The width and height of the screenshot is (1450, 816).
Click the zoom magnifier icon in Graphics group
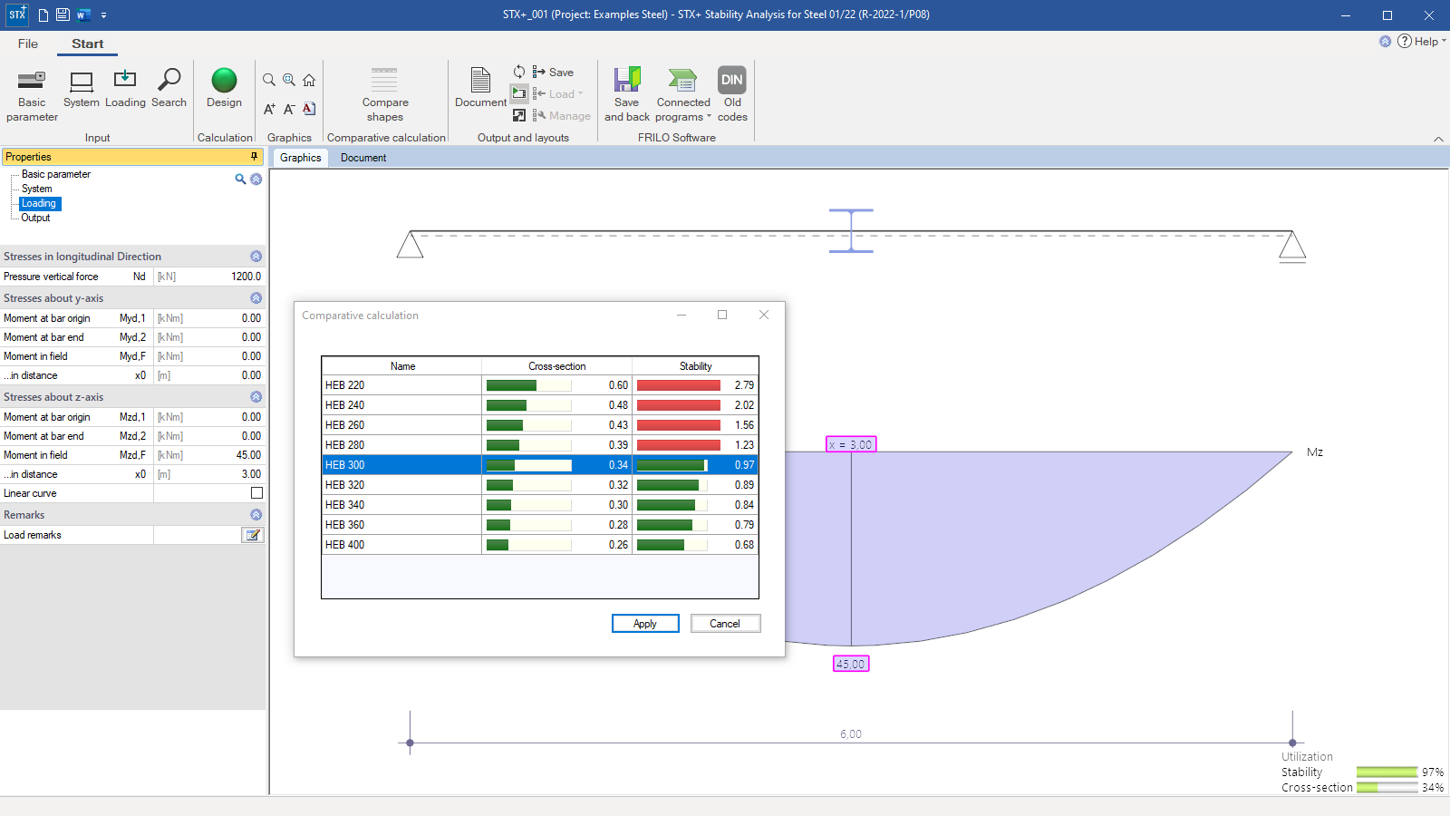point(269,80)
